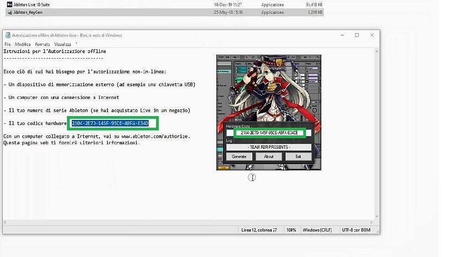Image resolution: width=451 pixels, height=257 pixels.
Task: Click the Windows (CRLF) status entry
Action: [x=317, y=230]
